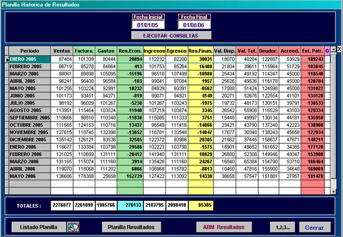Click the Res.Finan. column header
Viewport: 343px width, 237px height.
point(201,51)
